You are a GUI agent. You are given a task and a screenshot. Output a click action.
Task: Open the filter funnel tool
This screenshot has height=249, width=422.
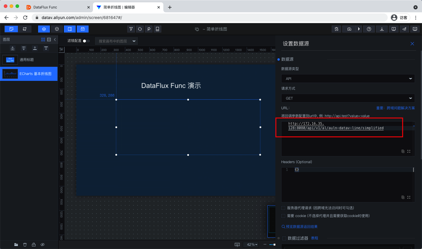(x=131, y=29)
